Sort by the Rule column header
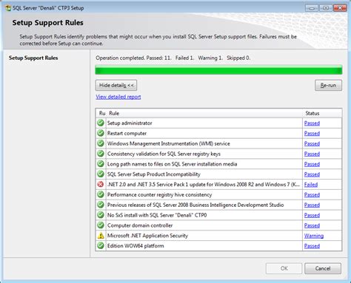 pos(114,113)
